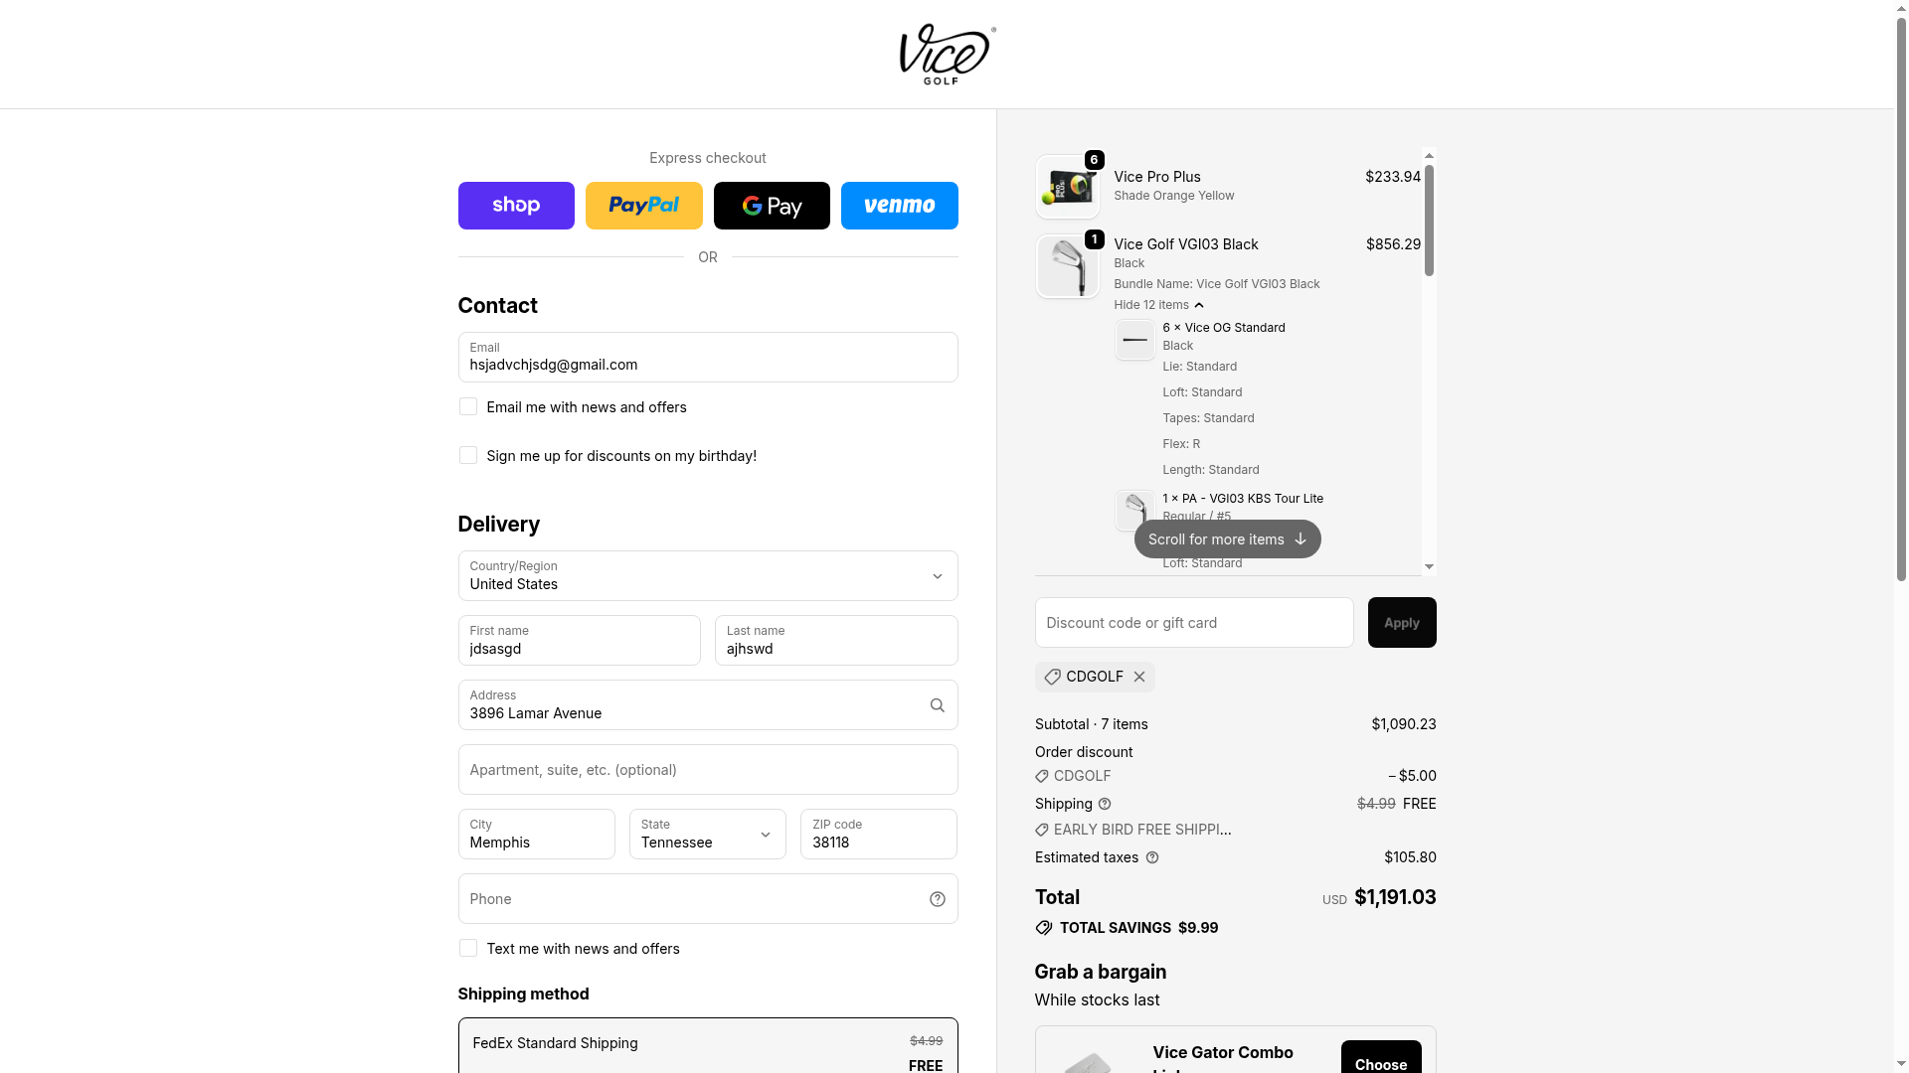Choose Venmo express checkout
This screenshot has width=1909, height=1073.
[899, 206]
